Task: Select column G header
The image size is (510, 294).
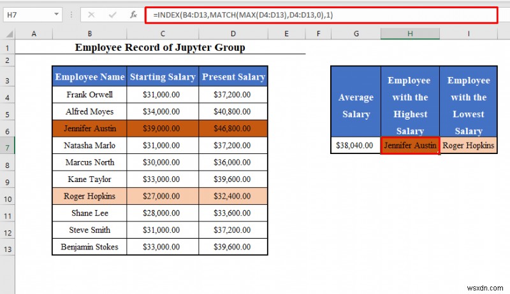Action: click(356, 34)
